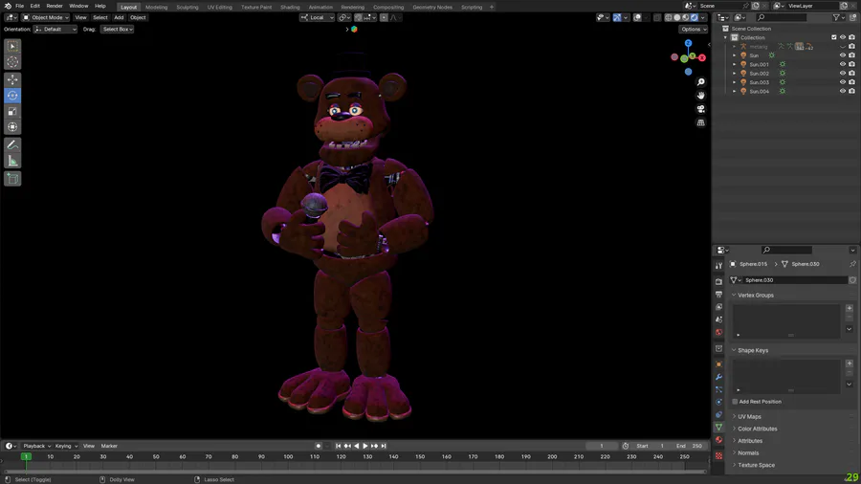Select the Transform tool
This screenshot has height=484, width=861.
tap(12, 127)
